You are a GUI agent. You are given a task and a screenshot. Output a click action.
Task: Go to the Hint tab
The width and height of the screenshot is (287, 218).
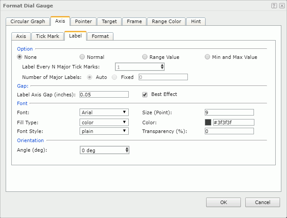click(196, 21)
